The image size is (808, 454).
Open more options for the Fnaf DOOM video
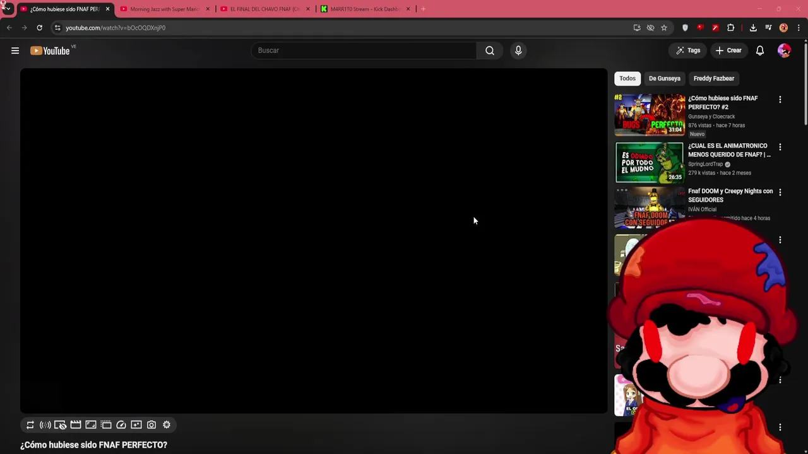click(x=780, y=192)
